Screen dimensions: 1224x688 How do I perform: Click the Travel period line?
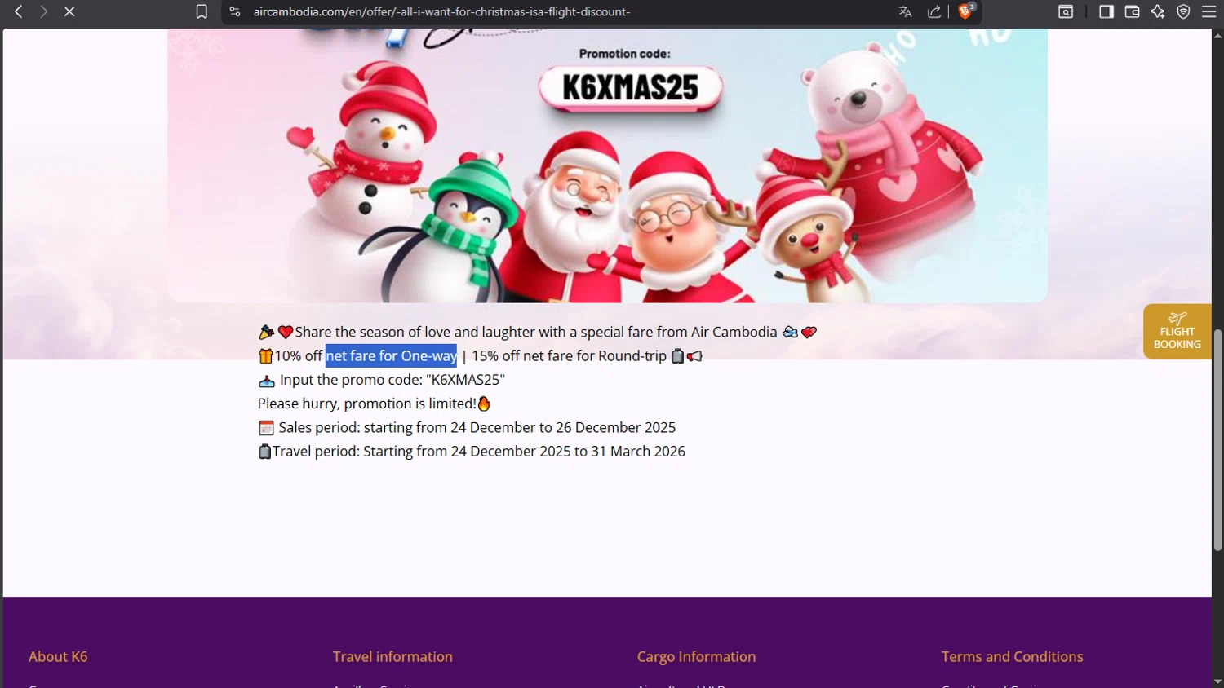click(x=472, y=451)
